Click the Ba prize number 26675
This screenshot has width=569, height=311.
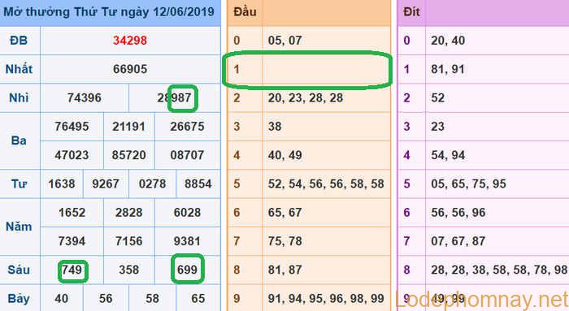pos(187,126)
